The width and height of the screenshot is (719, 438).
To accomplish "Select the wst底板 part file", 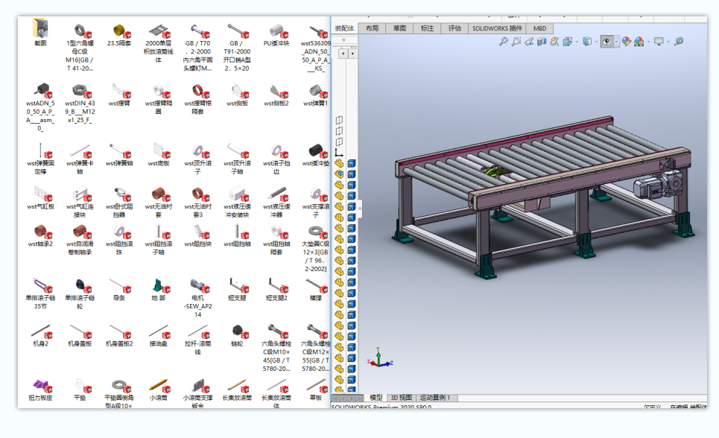I will click(158, 154).
